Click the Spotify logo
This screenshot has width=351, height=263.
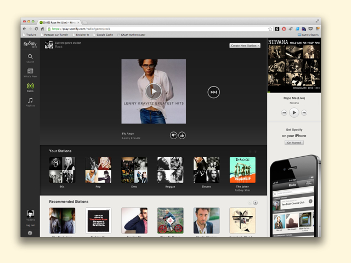pos(30,44)
